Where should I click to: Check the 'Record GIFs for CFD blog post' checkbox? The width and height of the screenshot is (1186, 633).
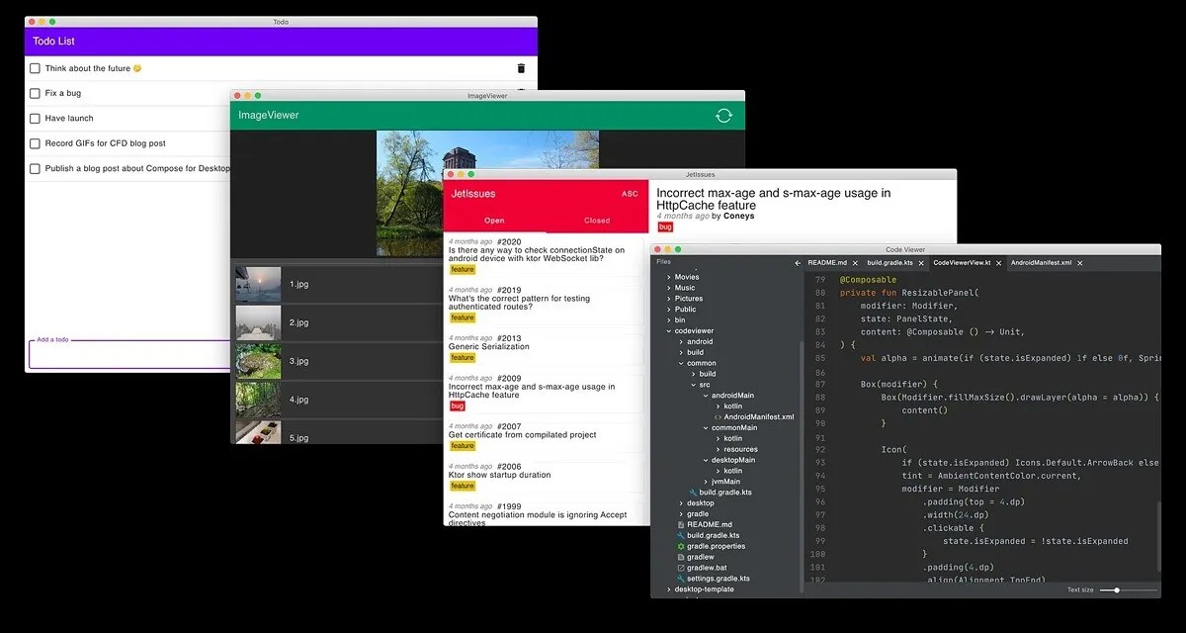coord(36,142)
